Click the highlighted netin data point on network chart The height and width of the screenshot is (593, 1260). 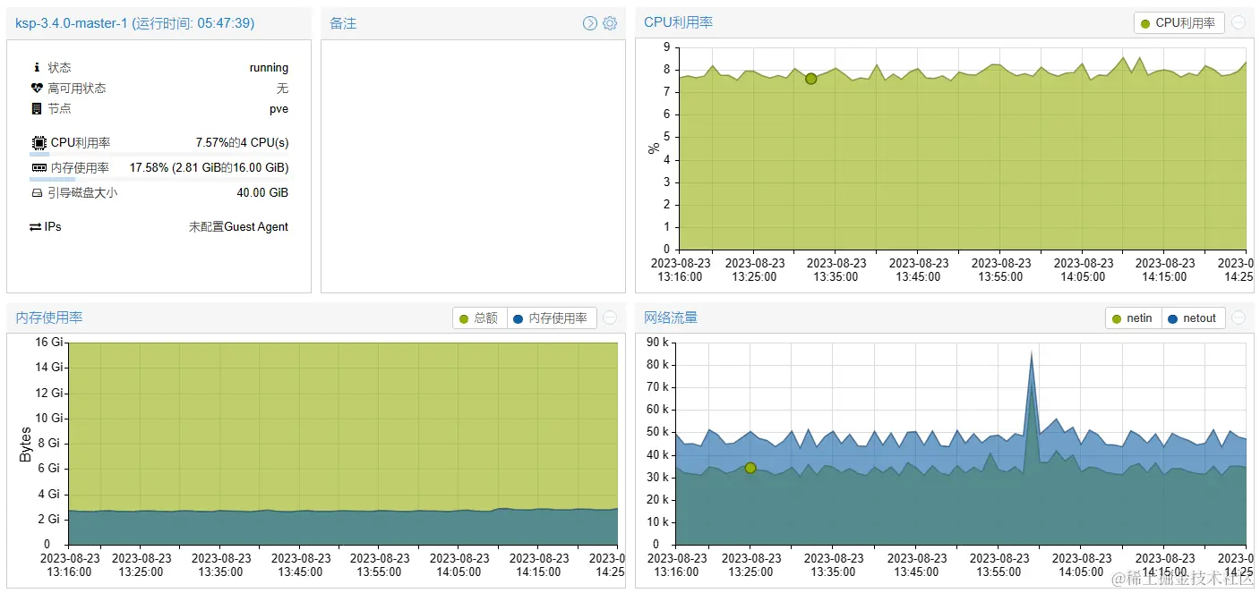point(750,468)
